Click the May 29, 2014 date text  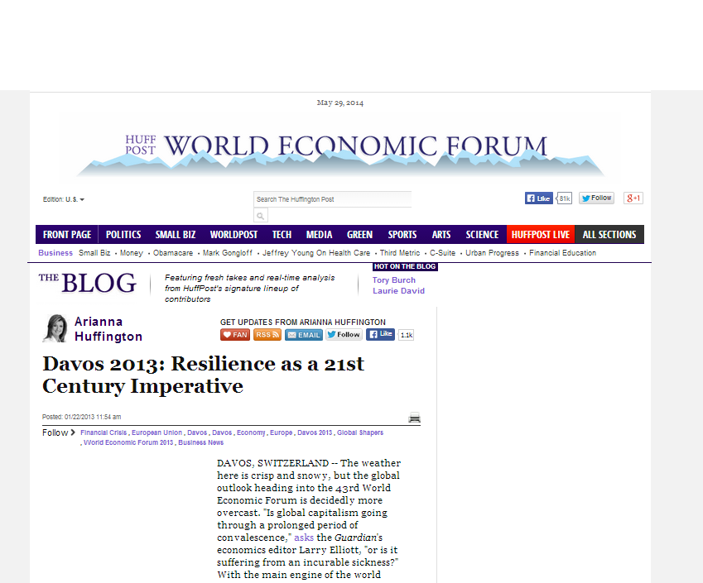click(x=339, y=103)
